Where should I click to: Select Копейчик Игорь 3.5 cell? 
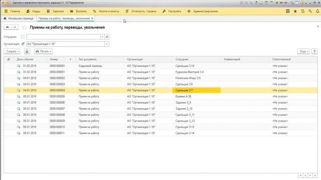click(x=196, y=78)
